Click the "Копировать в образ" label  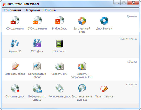tap(37, 76)
